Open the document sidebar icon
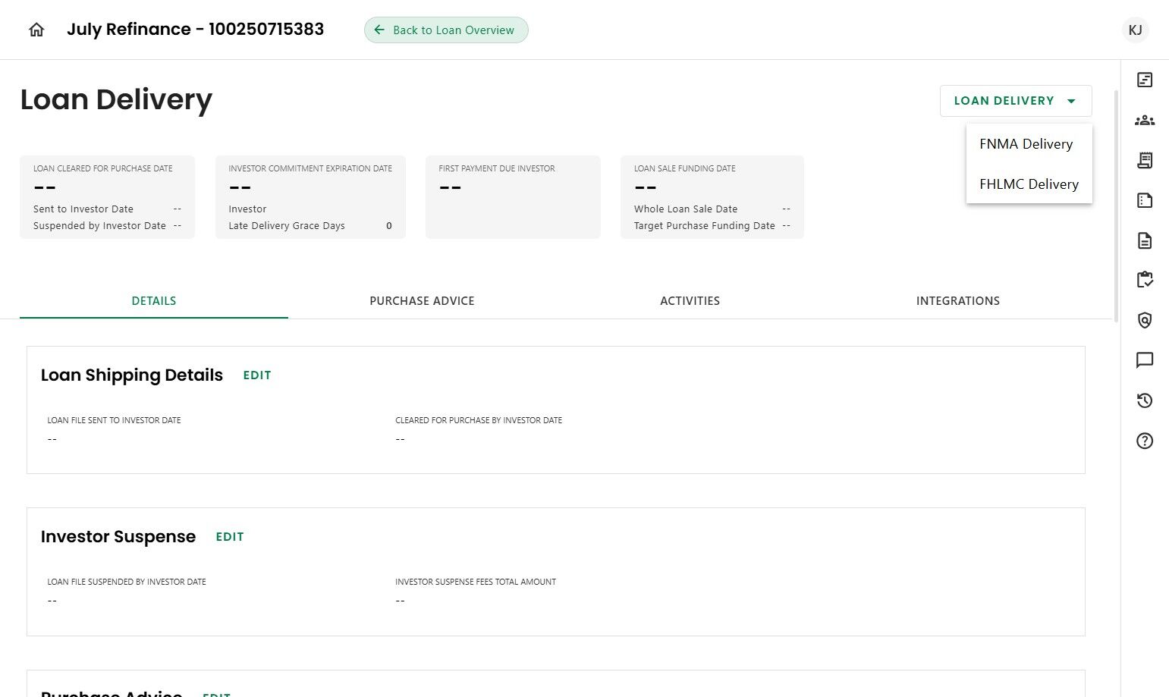Image resolution: width=1169 pixels, height=697 pixels. click(x=1144, y=240)
